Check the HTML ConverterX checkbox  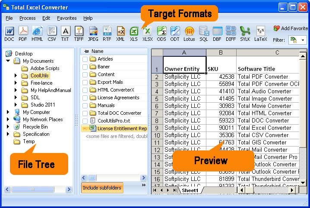point(85,90)
